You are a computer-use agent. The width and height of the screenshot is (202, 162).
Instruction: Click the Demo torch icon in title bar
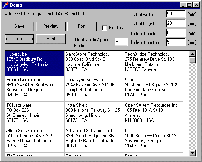[5, 5]
